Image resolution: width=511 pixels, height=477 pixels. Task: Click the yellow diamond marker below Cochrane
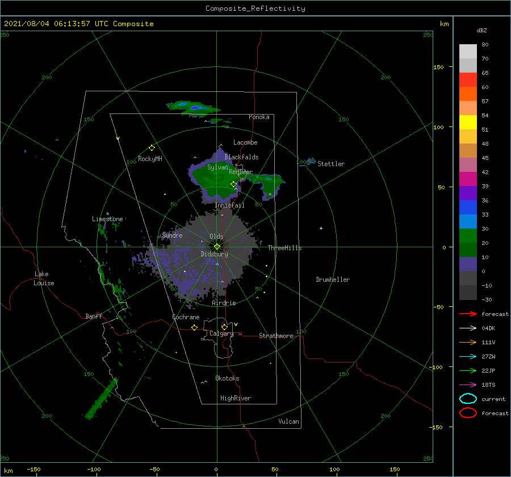pos(194,328)
